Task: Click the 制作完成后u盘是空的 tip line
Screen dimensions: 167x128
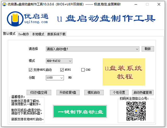Action: 27,110
